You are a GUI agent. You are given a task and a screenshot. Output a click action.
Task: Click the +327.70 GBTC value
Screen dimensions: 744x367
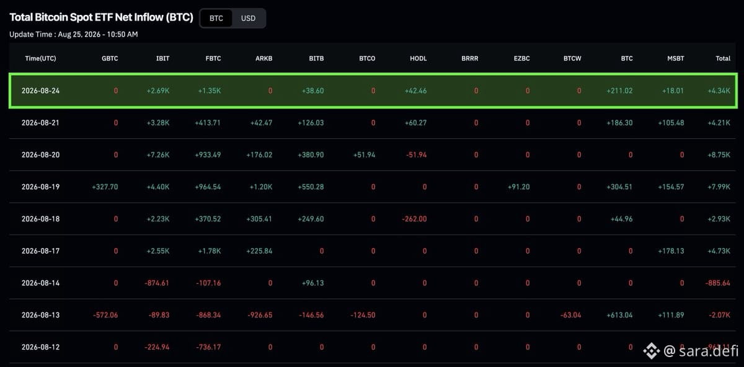(x=104, y=187)
